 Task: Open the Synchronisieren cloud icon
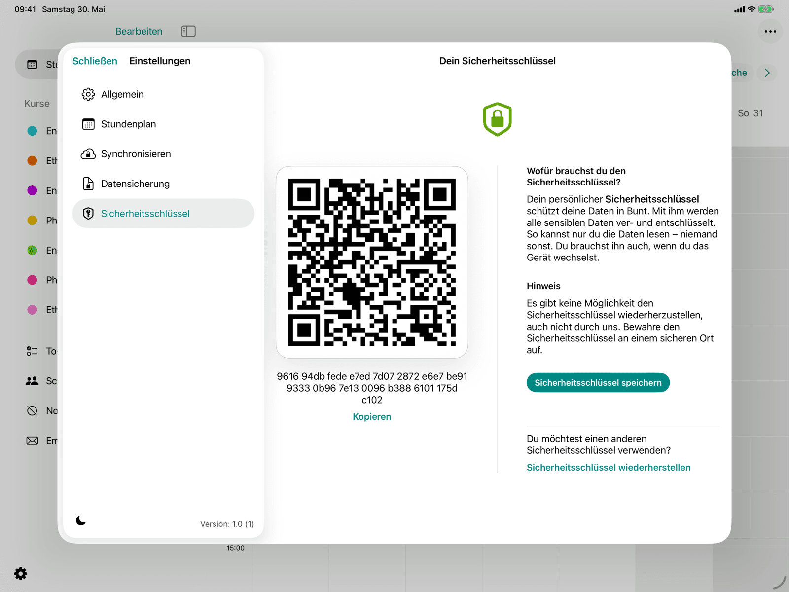[x=88, y=154]
